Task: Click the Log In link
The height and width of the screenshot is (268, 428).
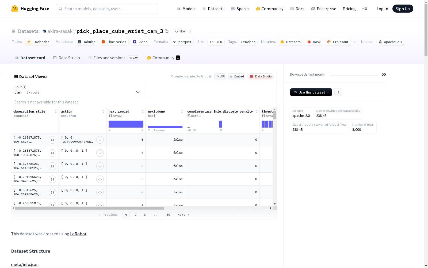Action: coord(382,9)
